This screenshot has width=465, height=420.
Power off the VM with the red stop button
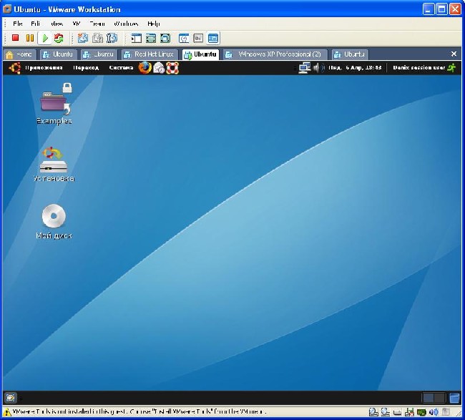[16, 38]
